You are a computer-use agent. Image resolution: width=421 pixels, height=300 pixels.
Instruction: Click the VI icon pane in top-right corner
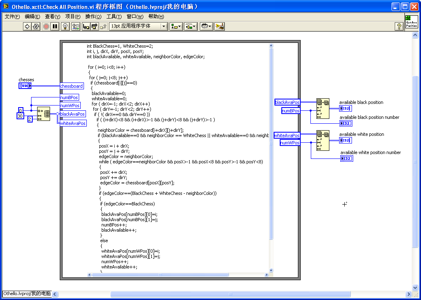pos(412,21)
